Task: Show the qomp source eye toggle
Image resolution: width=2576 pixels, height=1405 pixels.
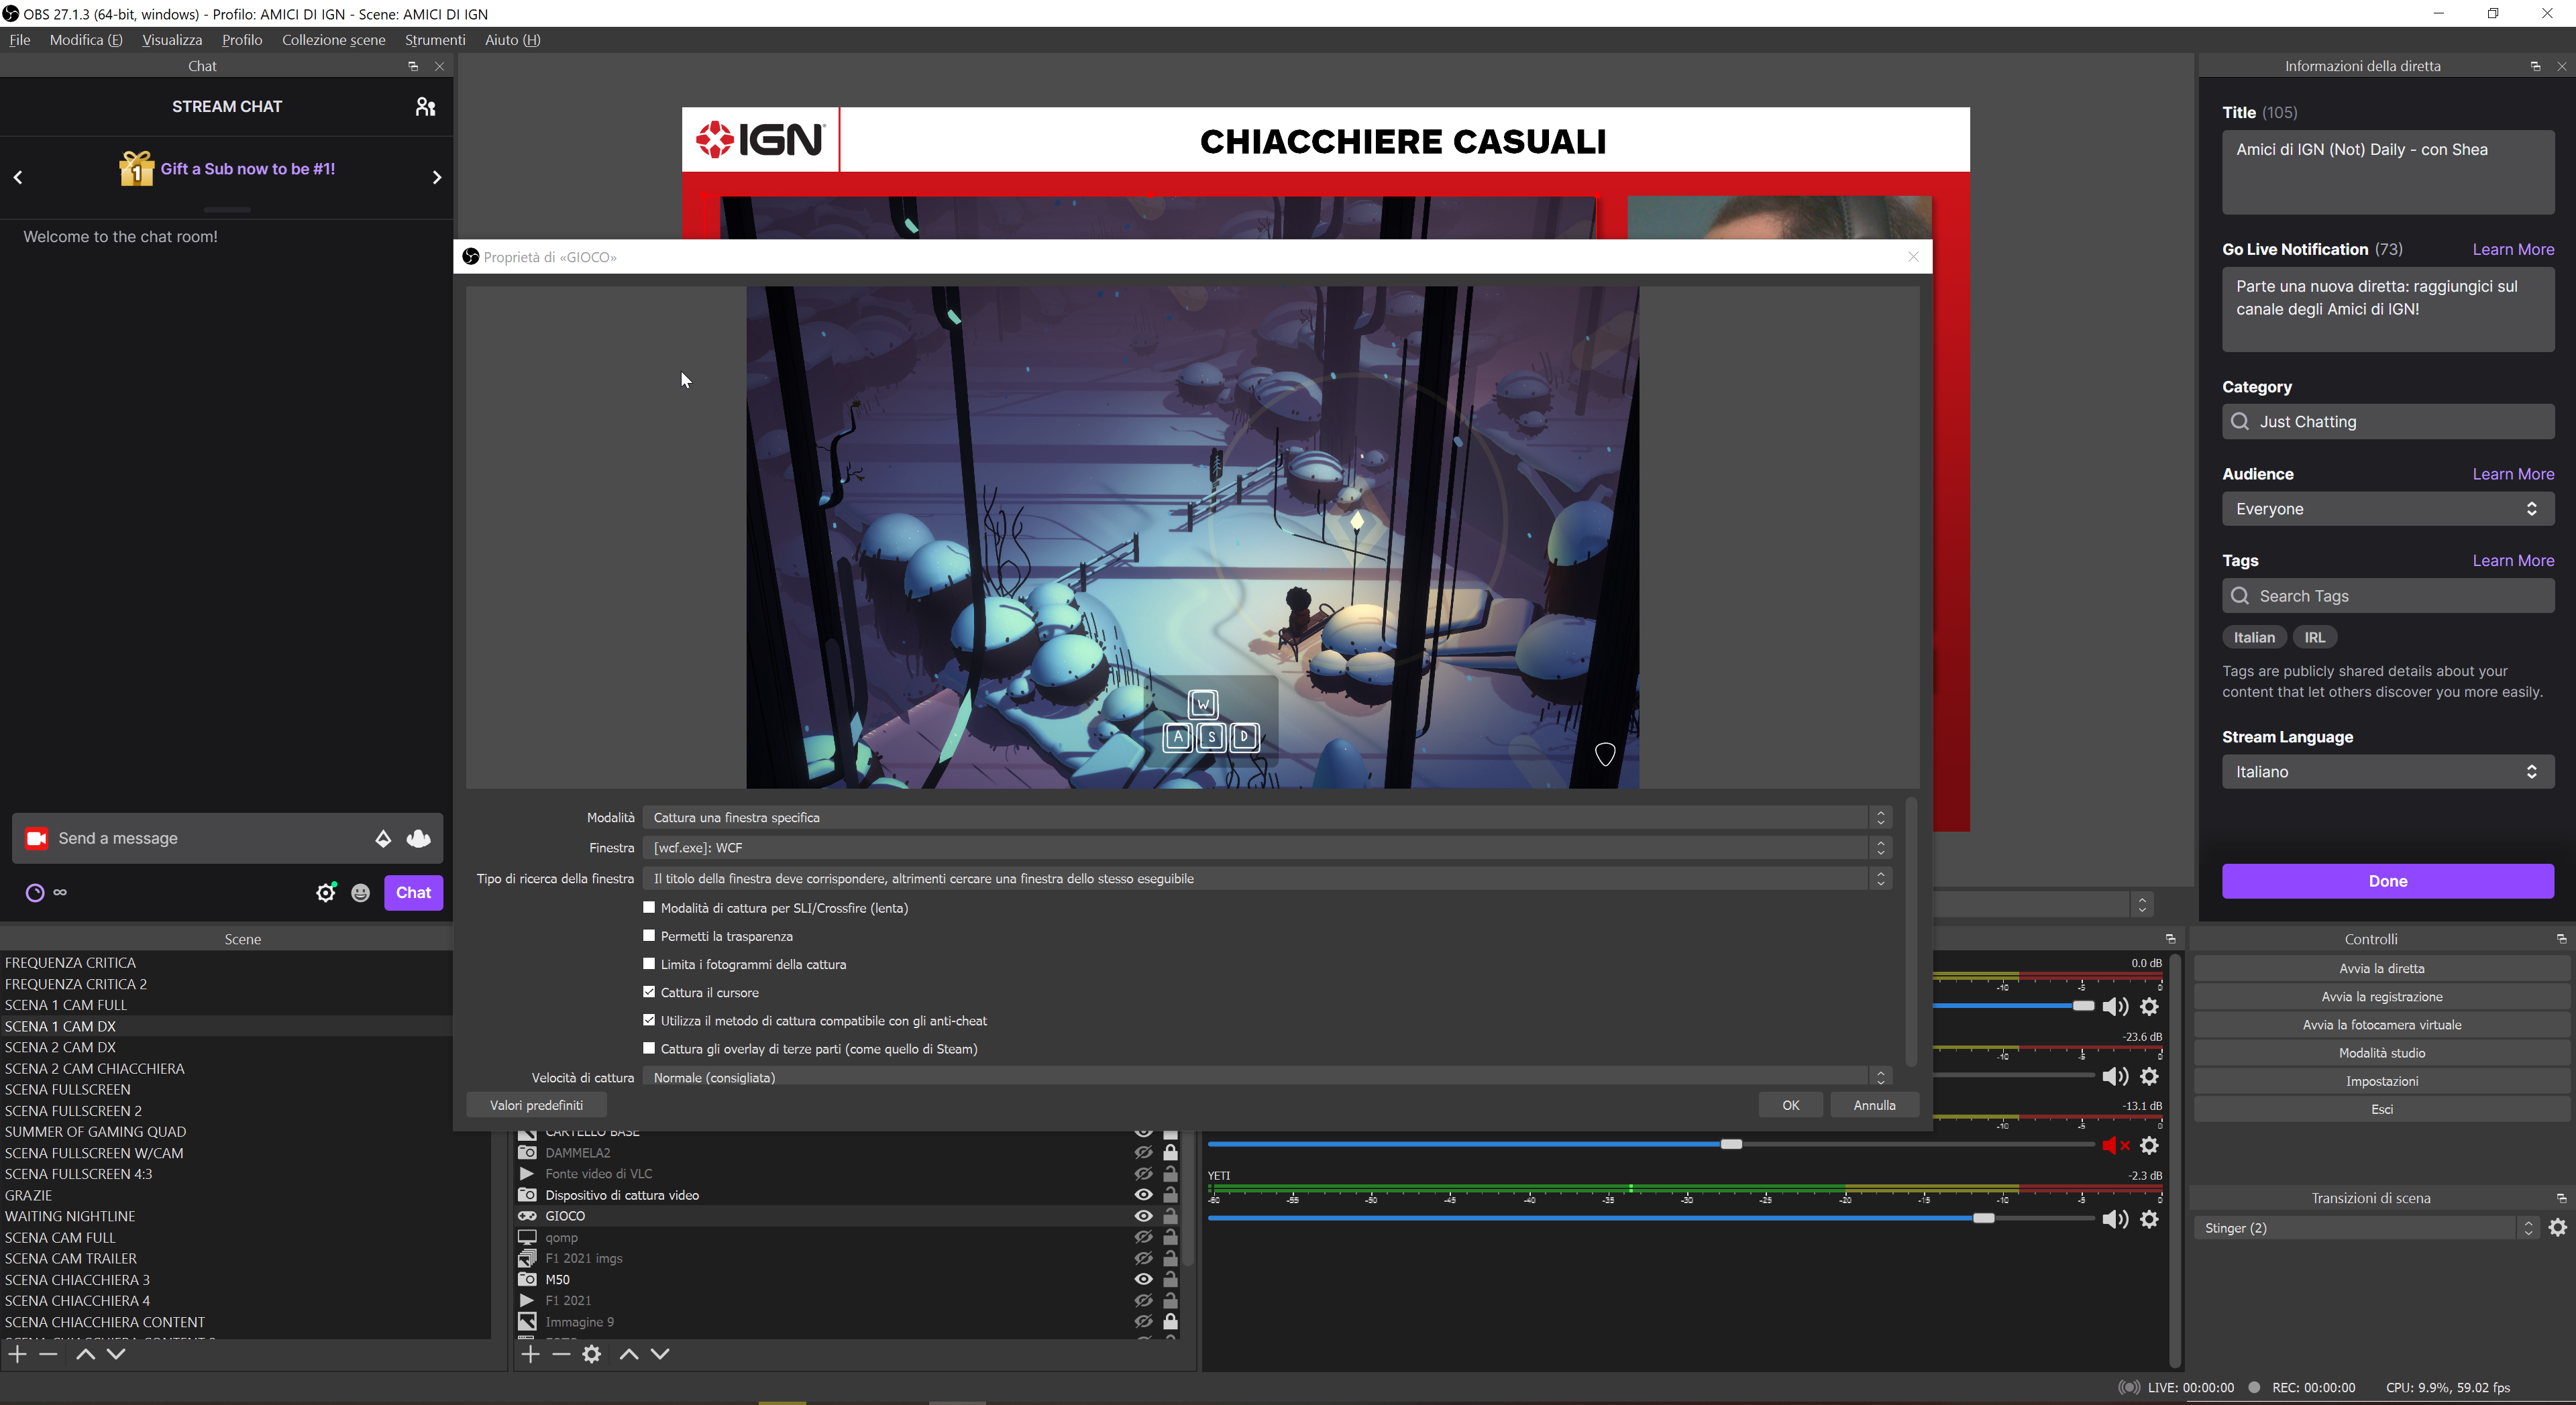Action: (1143, 1237)
